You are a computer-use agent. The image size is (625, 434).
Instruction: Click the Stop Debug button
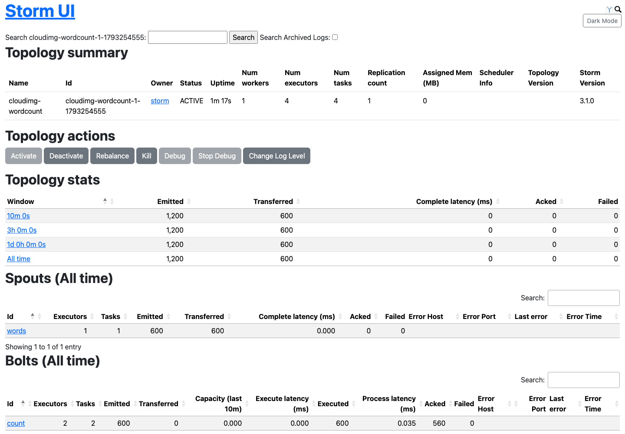[x=217, y=156]
